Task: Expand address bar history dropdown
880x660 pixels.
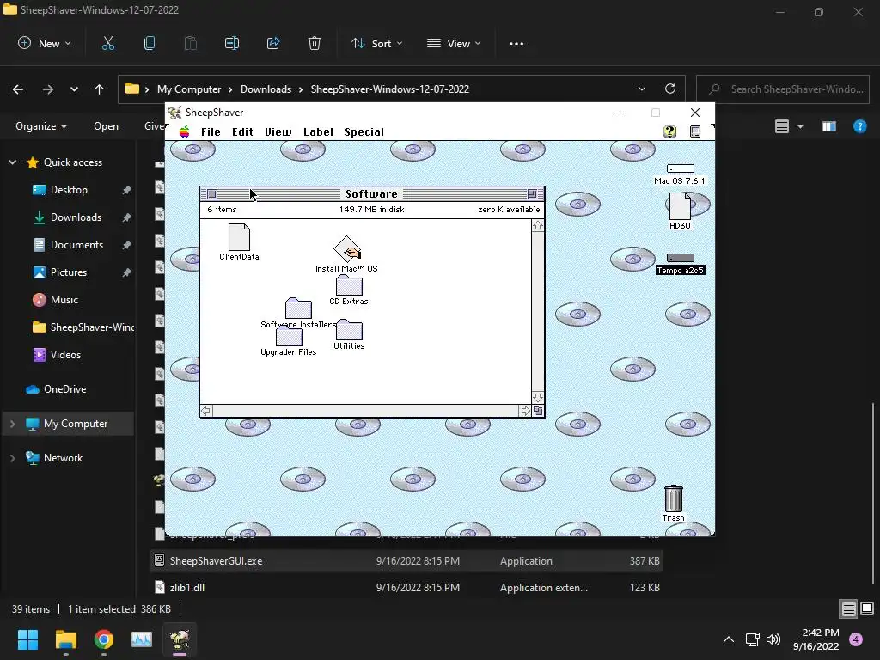Action: pyautogui.click(x=641, y=89)
